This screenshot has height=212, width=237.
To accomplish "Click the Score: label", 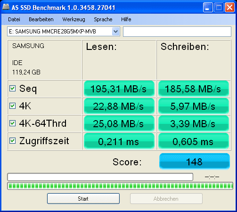I will (x=127, y=162).
